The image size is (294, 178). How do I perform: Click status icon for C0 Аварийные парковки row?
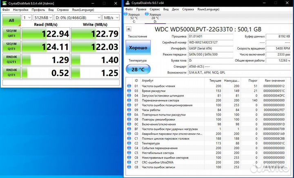coord(129,134)
